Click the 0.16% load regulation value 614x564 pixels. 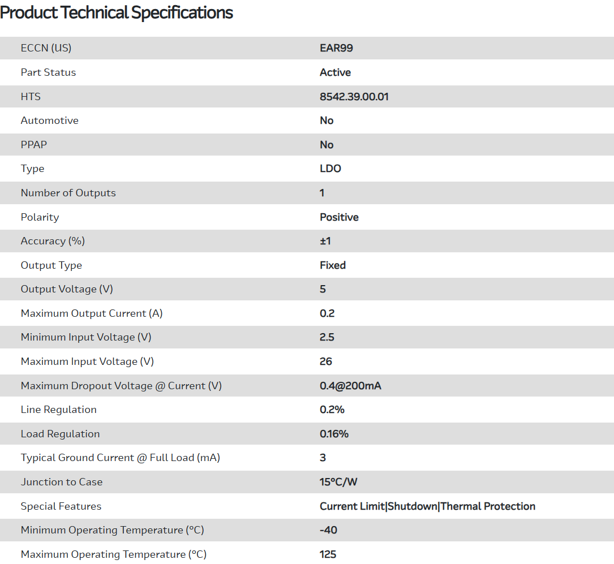point(334,434)
